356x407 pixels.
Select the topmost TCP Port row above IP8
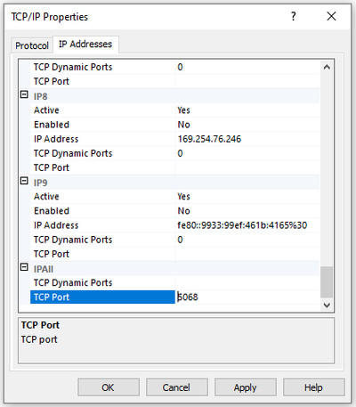(x=174, y=81)
